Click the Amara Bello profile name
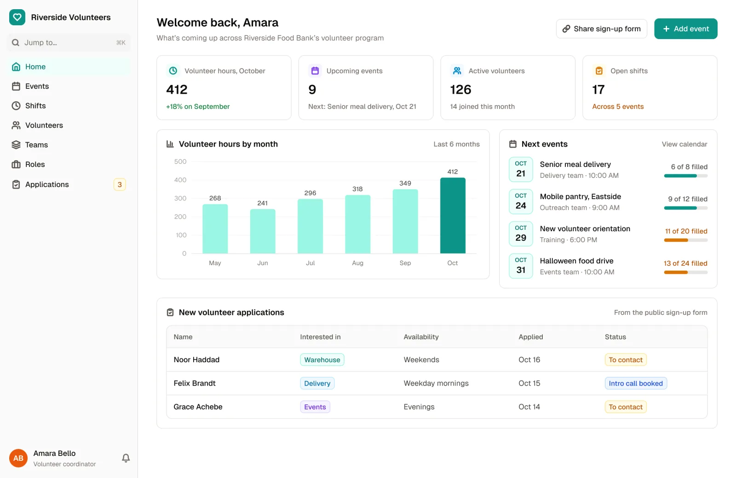 click(x=54, y=453)
